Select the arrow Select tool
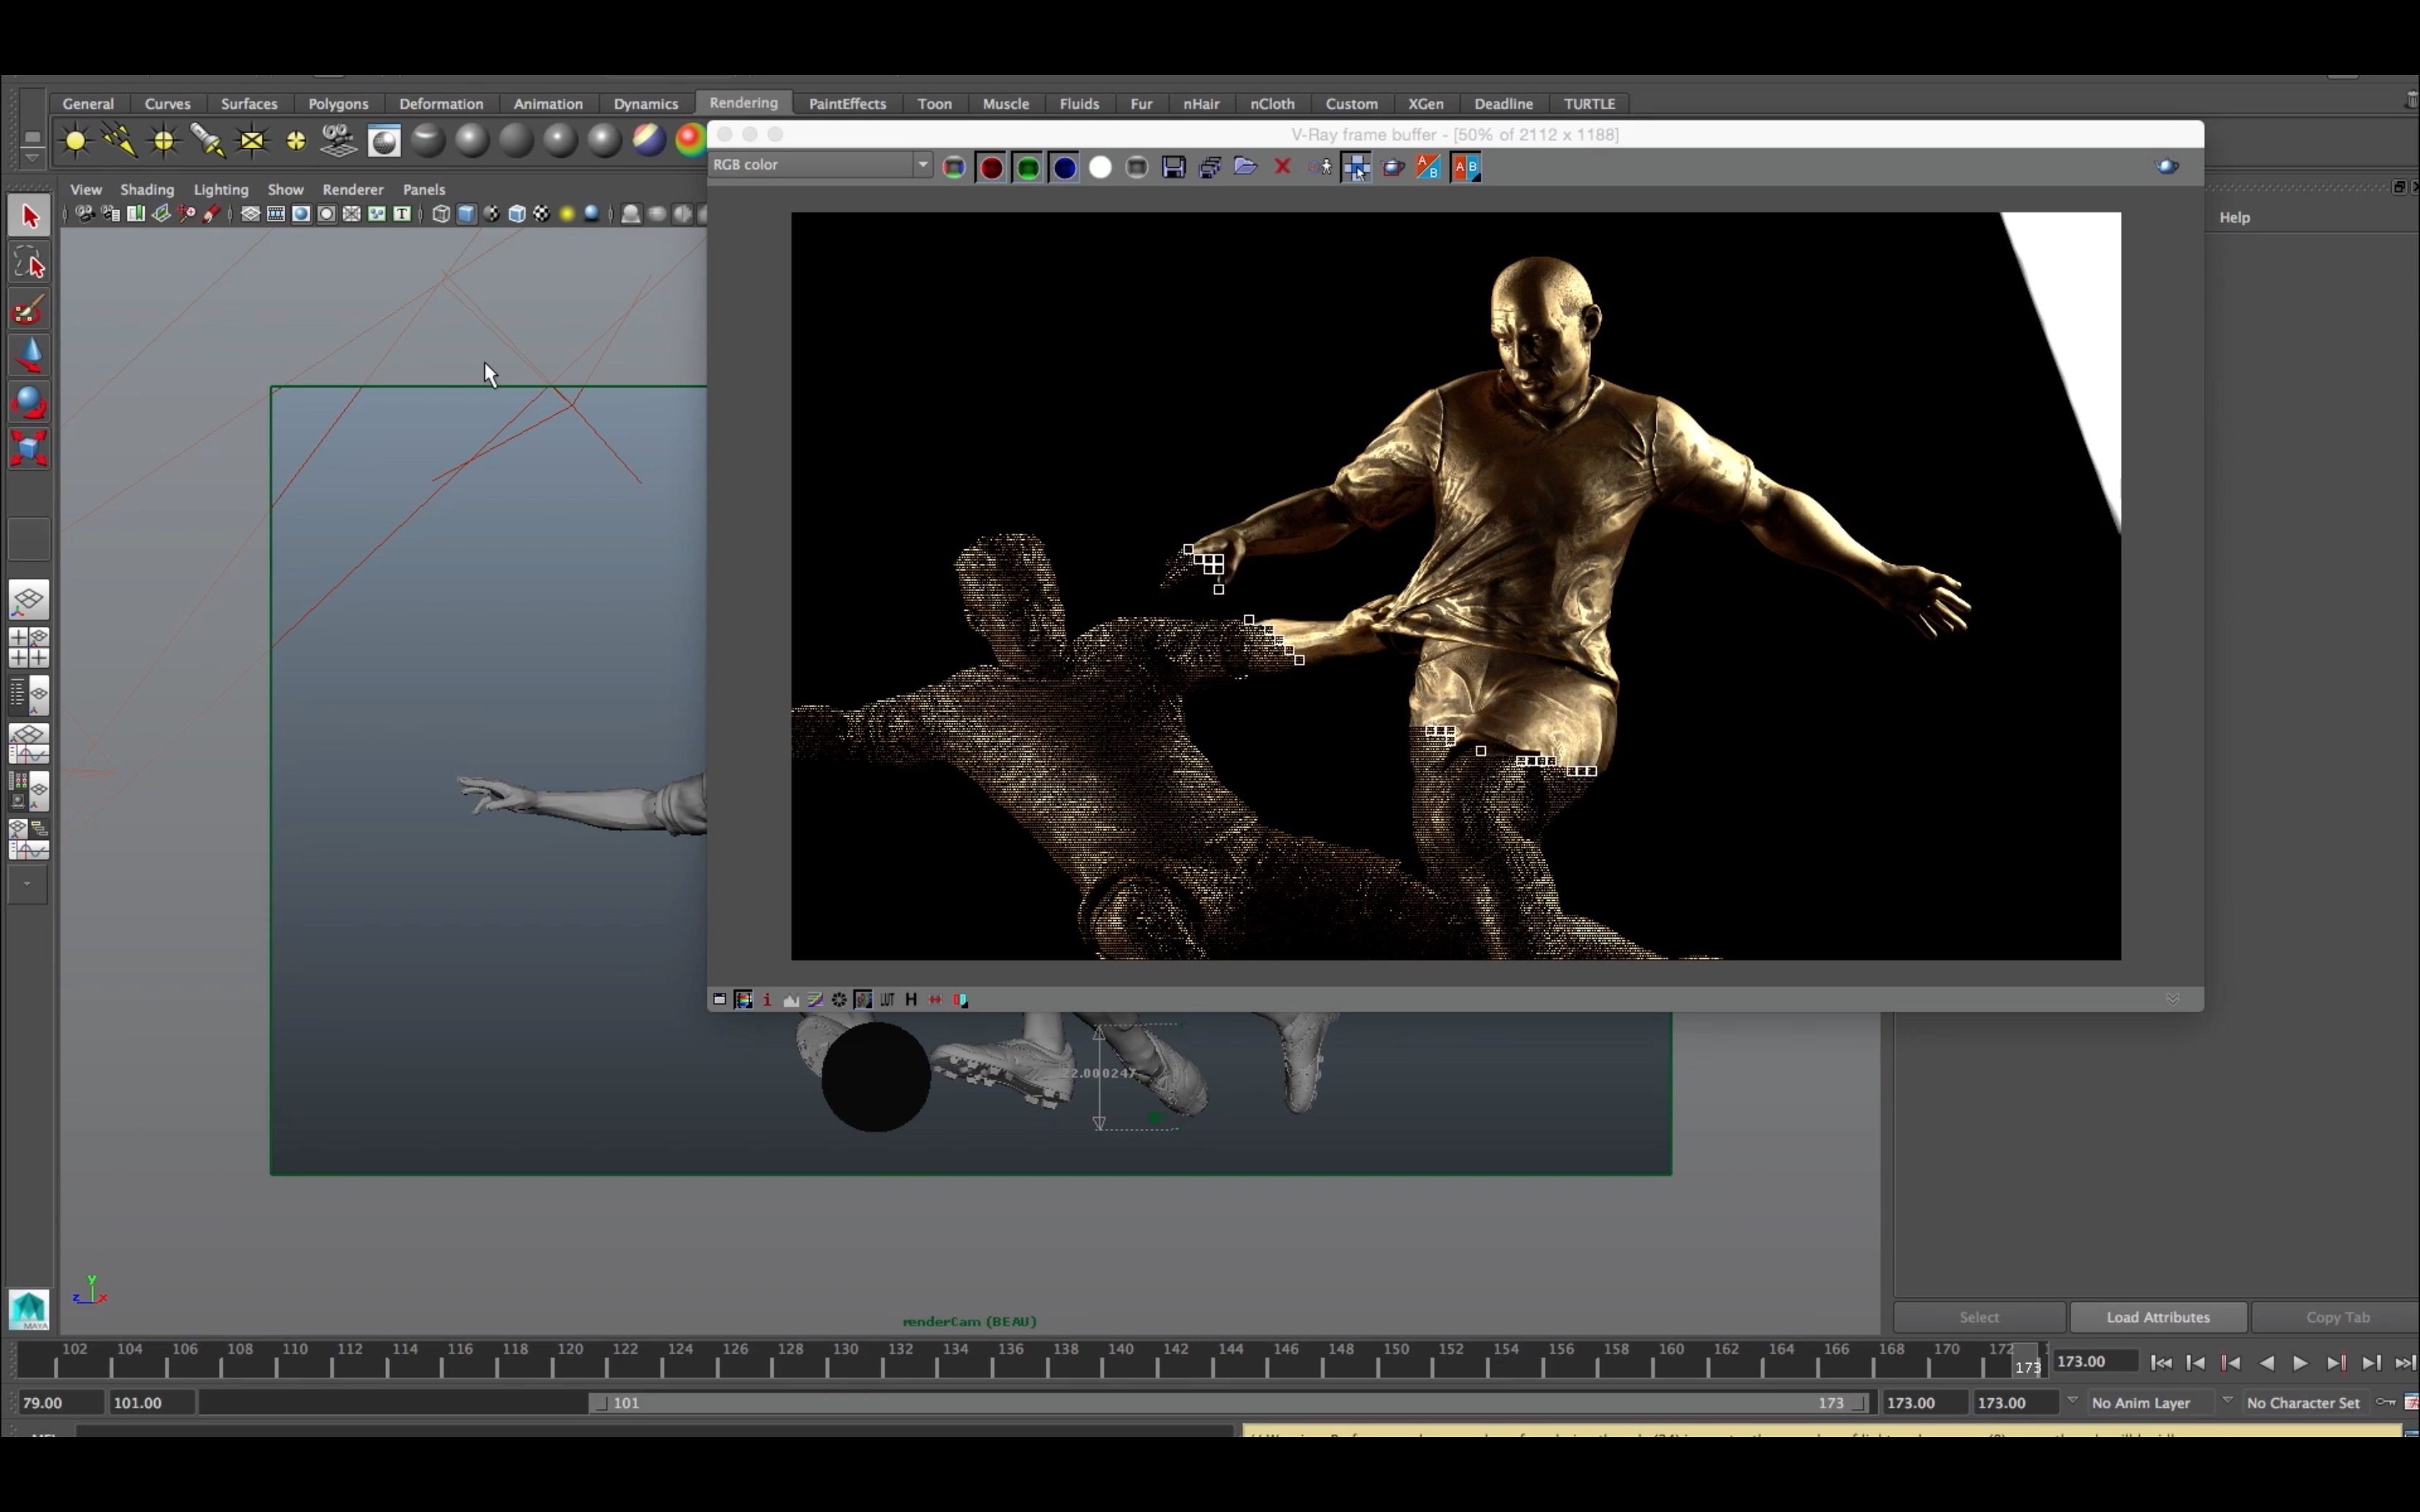The image size is (2420, 1512). 29,216
